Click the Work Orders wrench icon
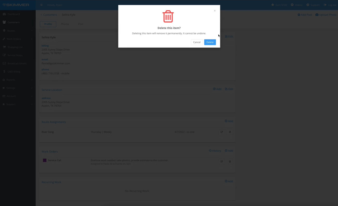This screenshot has width=338, height=206. [4, 39]
